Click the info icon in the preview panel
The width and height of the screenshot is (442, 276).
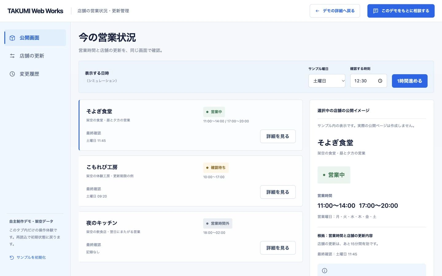click(x=324, y=270)
